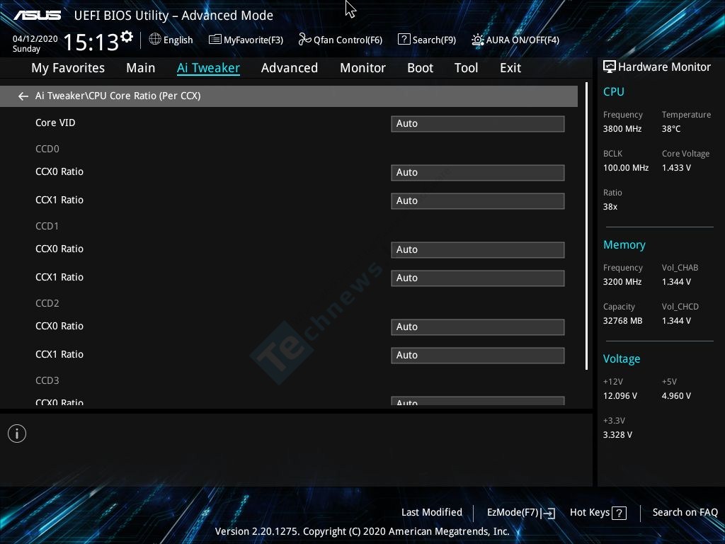Click the +5V reading 4.960 V
725x544 pixels.
(676, 395)
